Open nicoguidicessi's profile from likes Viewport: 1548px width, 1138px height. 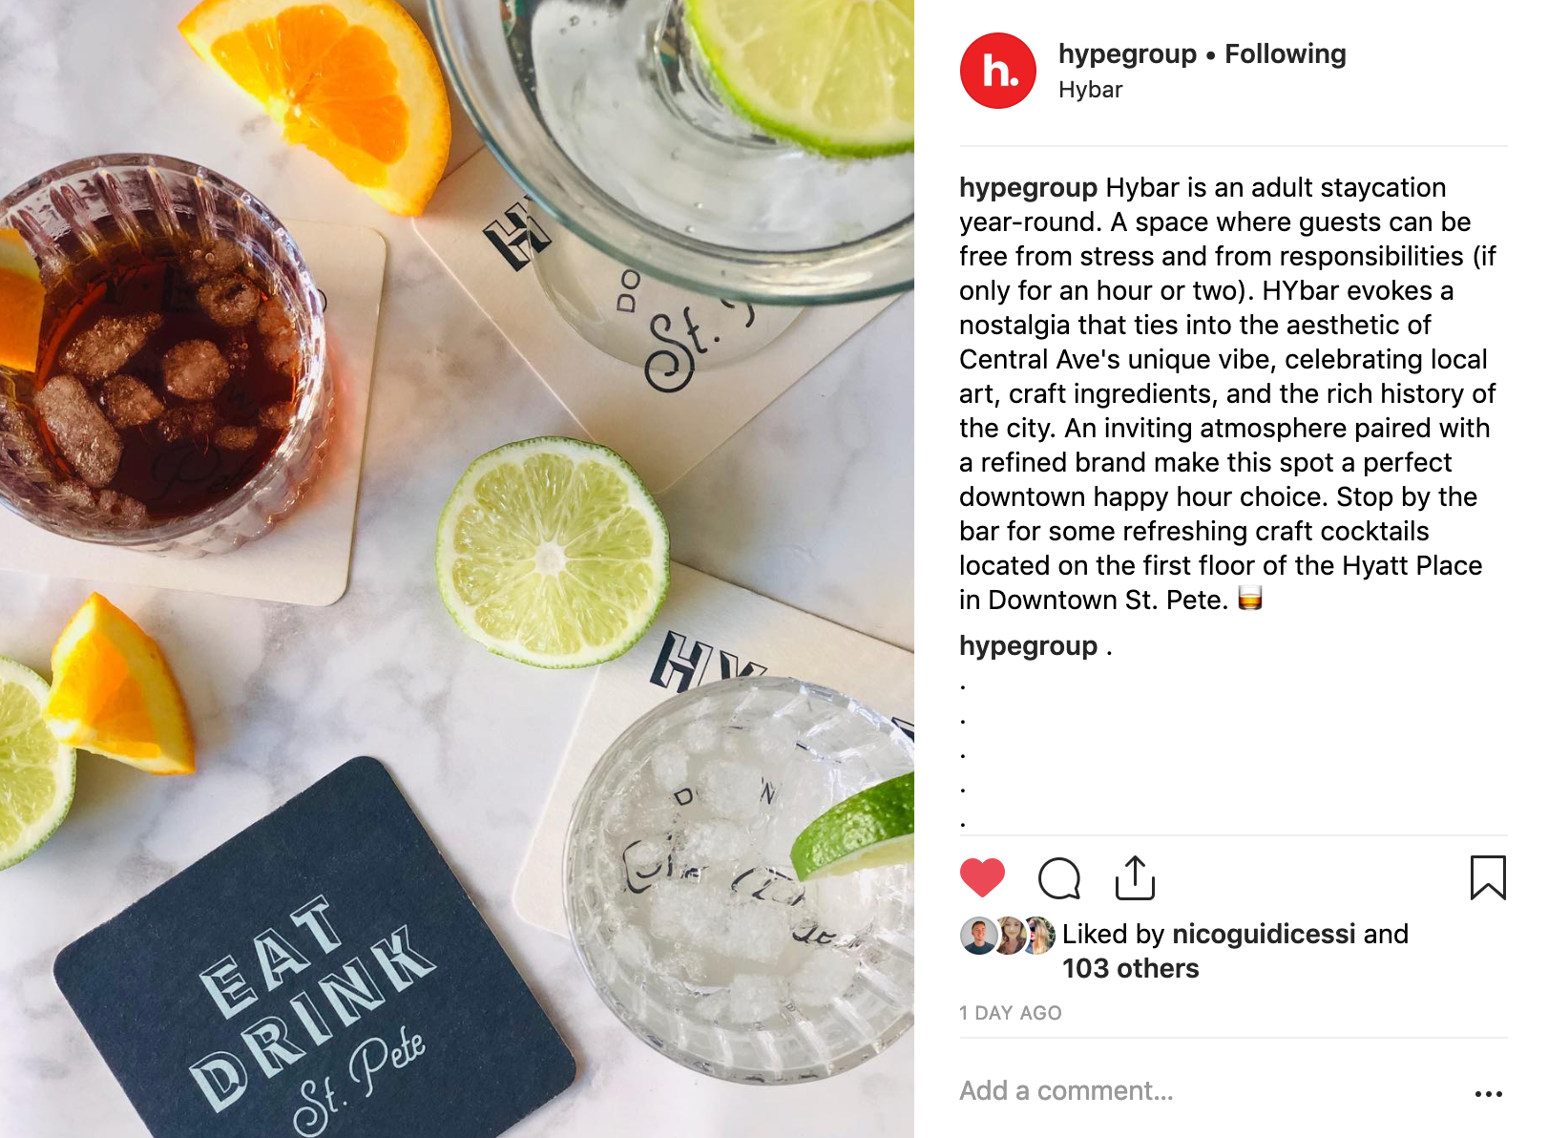pos(1264,934)
